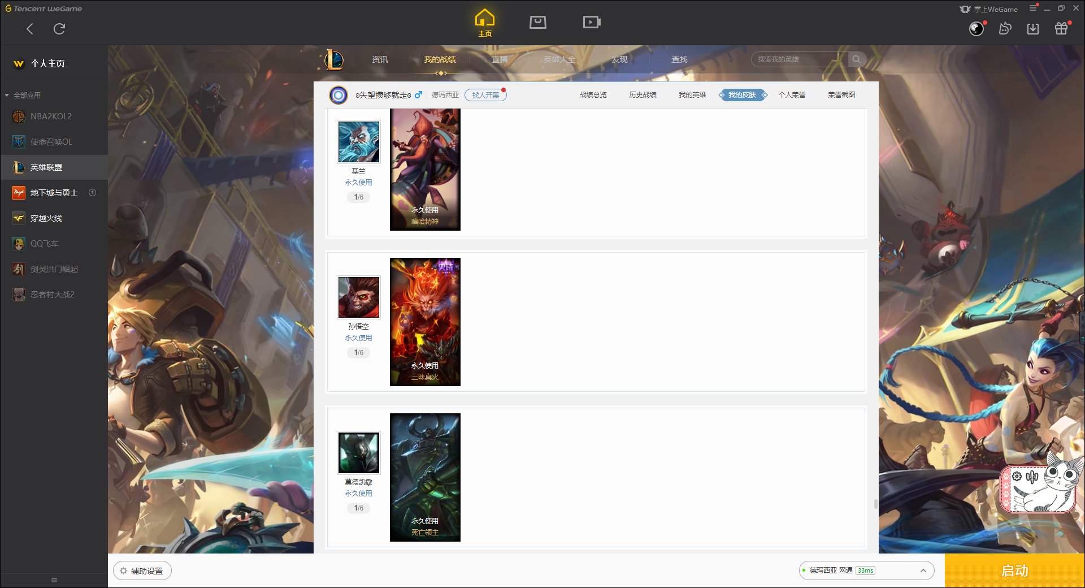This screenshot has height=588, width=1085.
Task: Open the 我的战绩 tab
Action: pos(440,59)
